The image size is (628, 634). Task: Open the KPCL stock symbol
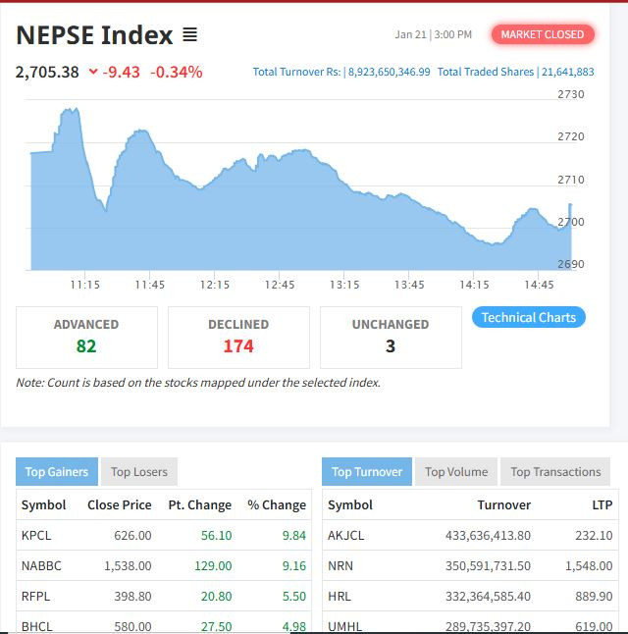click(x=37, y=536)
